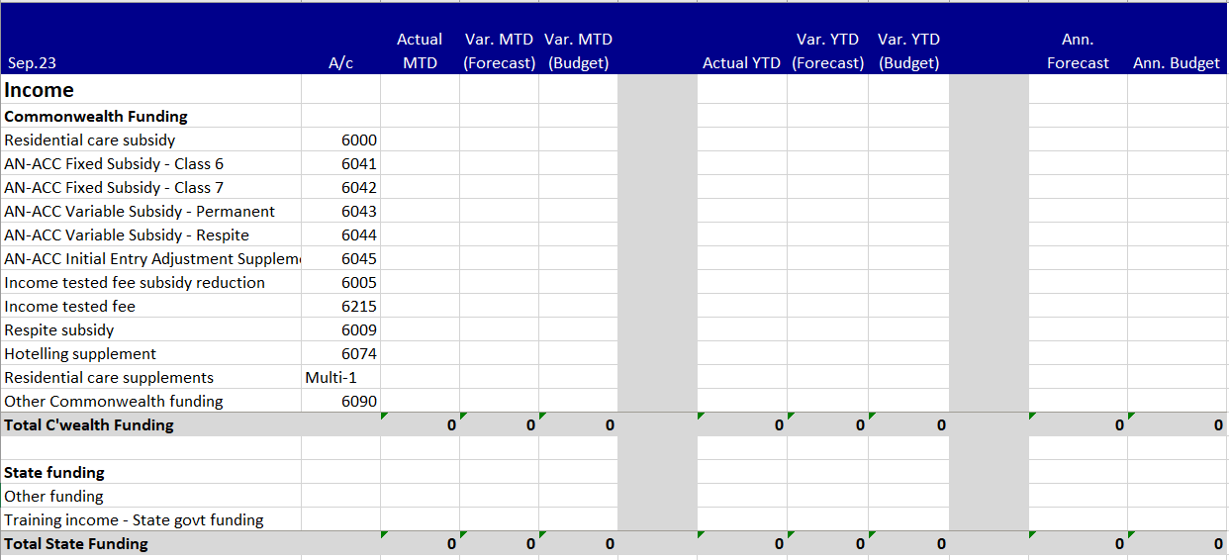Select account code cell 6009
1229x560 pixels.
(340, 329)
